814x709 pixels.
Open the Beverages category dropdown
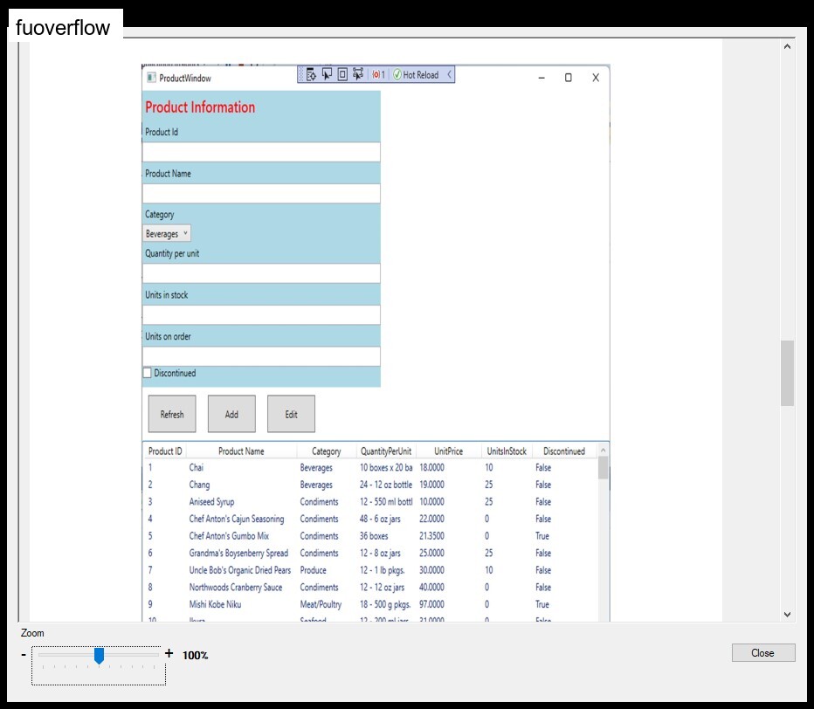click(x=167, y=233)
